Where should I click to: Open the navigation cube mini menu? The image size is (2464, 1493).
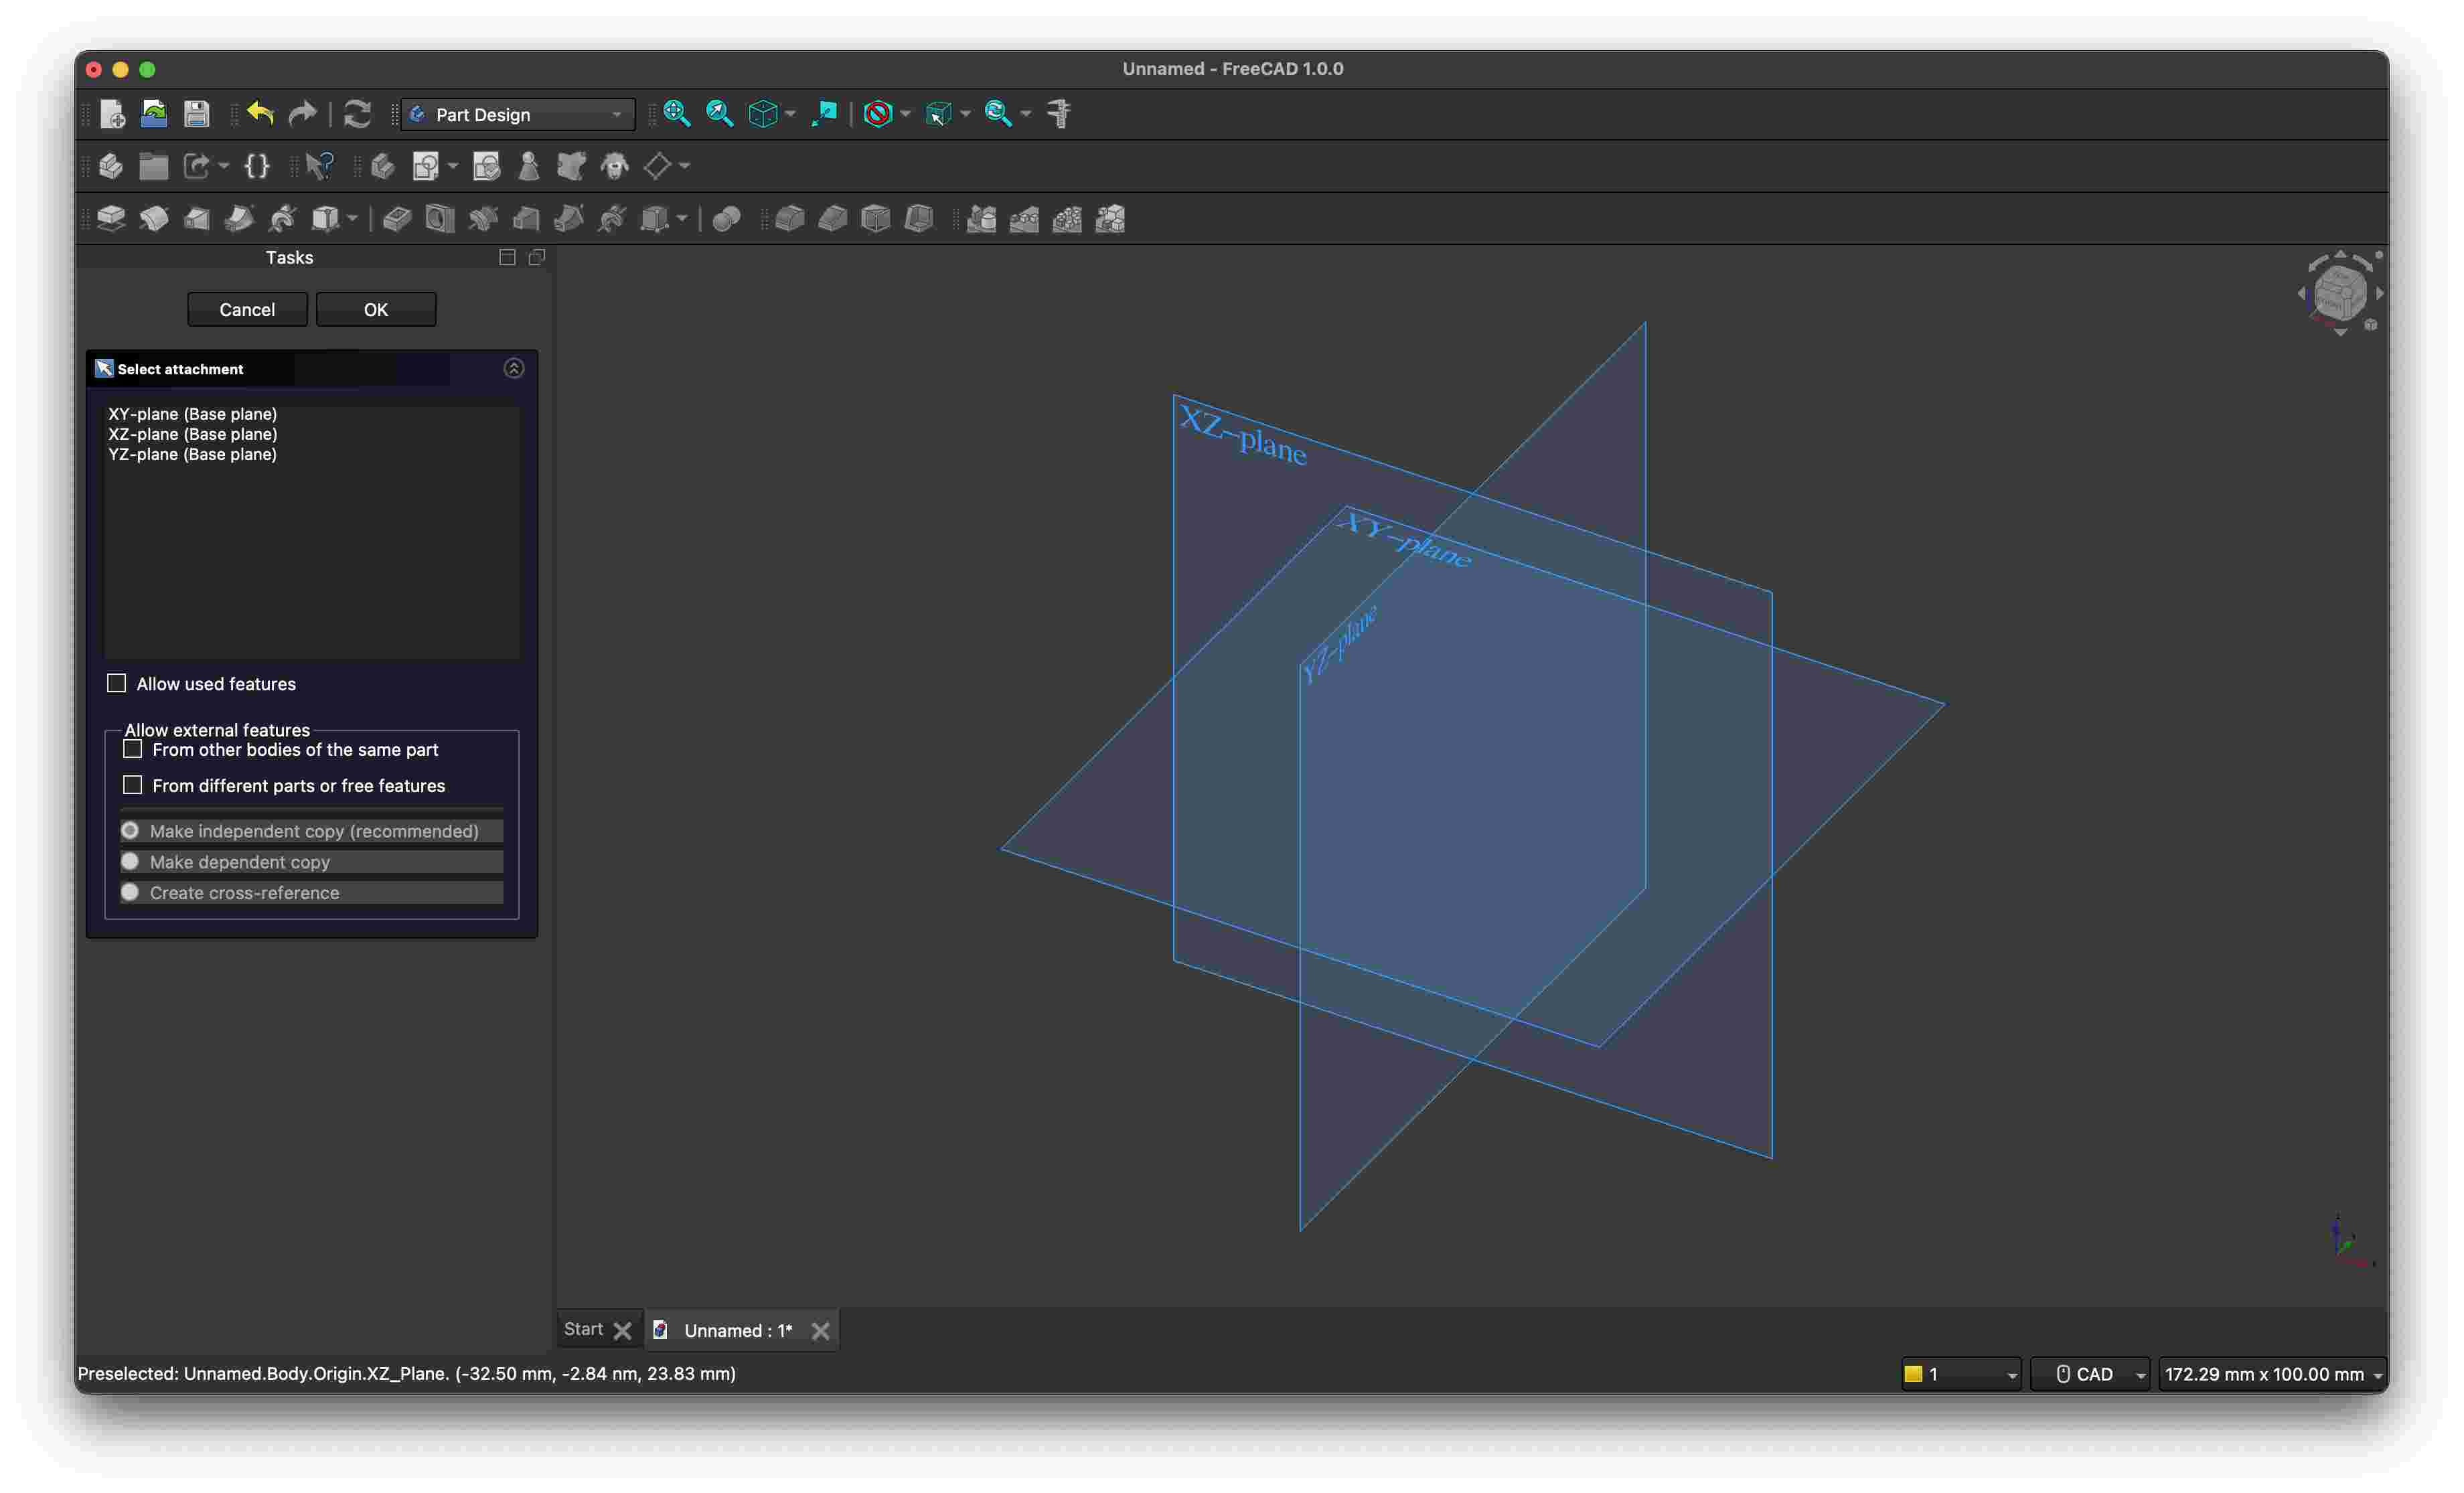tap(2371, 324)
